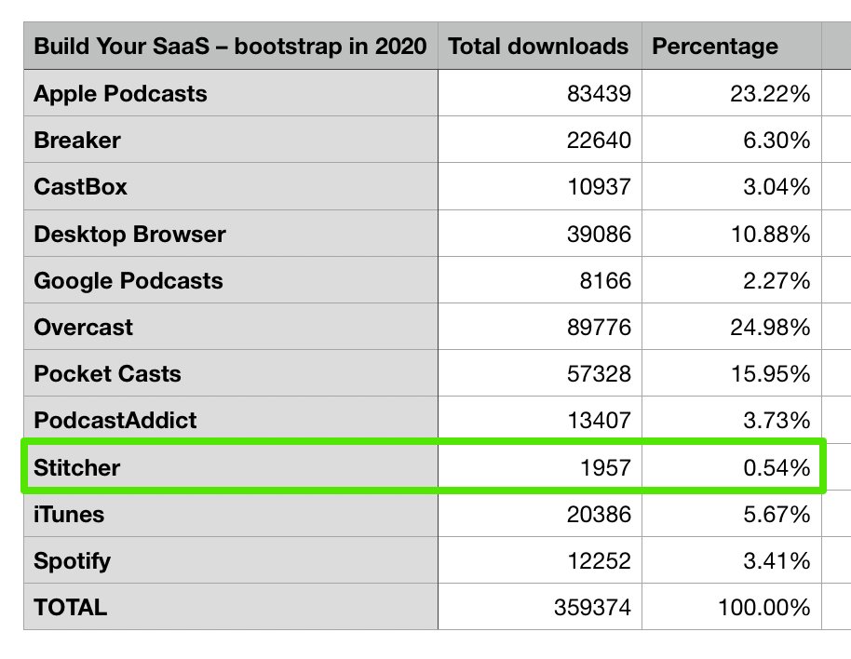Select the TOTAL row label

click(x=70, y=608)
